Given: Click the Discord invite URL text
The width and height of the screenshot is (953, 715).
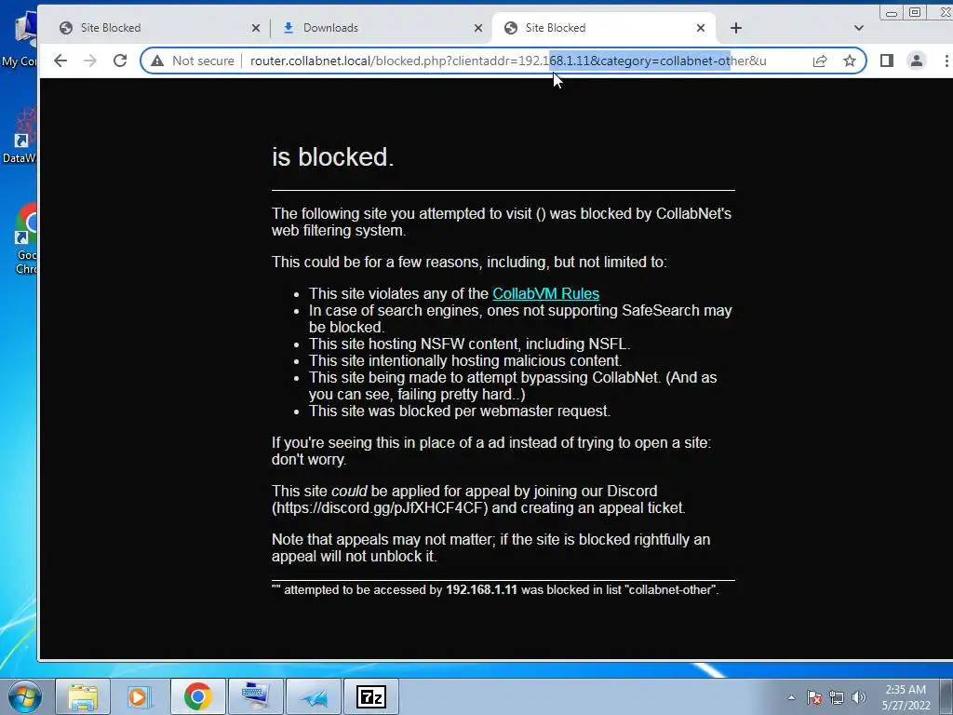Looking at the screenshot, I should pos(382,507).
